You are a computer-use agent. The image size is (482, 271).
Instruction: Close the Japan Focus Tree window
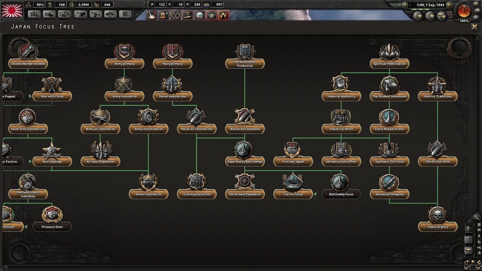(x=475, y=27)
